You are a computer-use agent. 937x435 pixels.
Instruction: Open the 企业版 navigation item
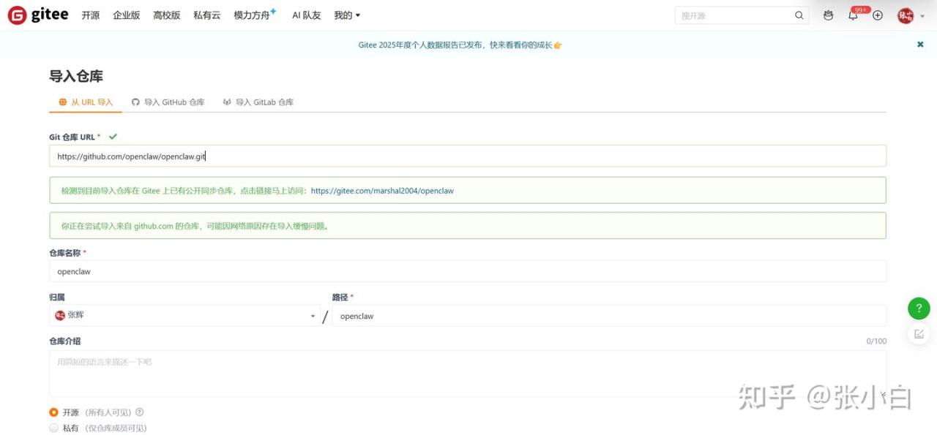coord(126,15)
